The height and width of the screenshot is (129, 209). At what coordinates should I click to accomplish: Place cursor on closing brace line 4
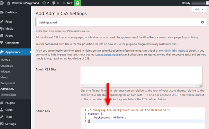tap(89, 121)
